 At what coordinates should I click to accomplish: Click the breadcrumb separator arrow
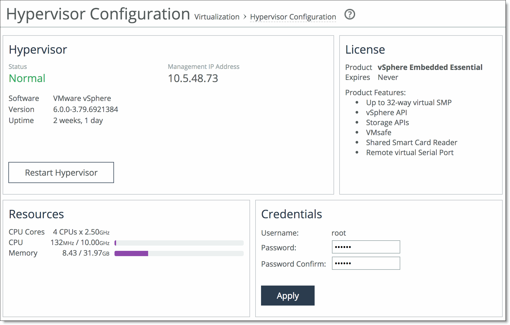tap(245, 17)
